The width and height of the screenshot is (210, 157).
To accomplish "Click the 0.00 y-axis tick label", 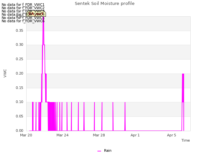I will [x=20, y=131].
